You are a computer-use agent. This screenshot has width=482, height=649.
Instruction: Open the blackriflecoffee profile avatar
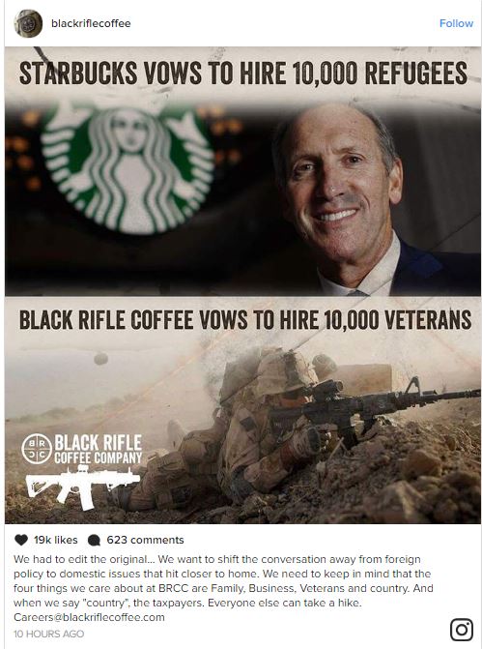pos(28,23)
